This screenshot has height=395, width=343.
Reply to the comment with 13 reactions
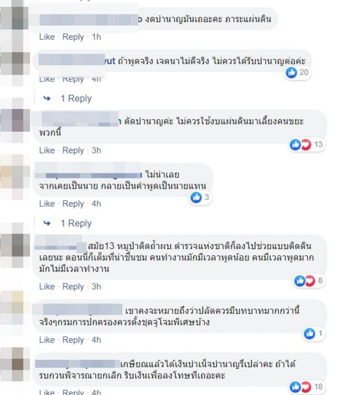pos(73,151)
